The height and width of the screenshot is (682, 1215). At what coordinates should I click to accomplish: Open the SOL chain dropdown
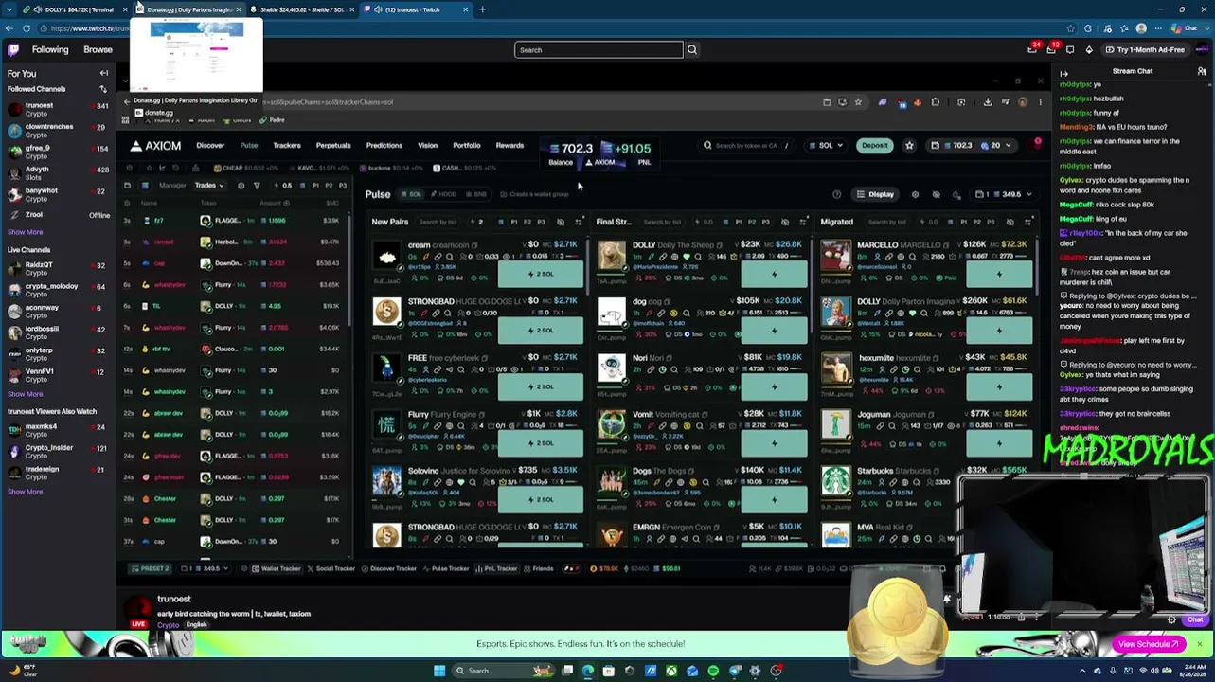(x=826, y=146)
